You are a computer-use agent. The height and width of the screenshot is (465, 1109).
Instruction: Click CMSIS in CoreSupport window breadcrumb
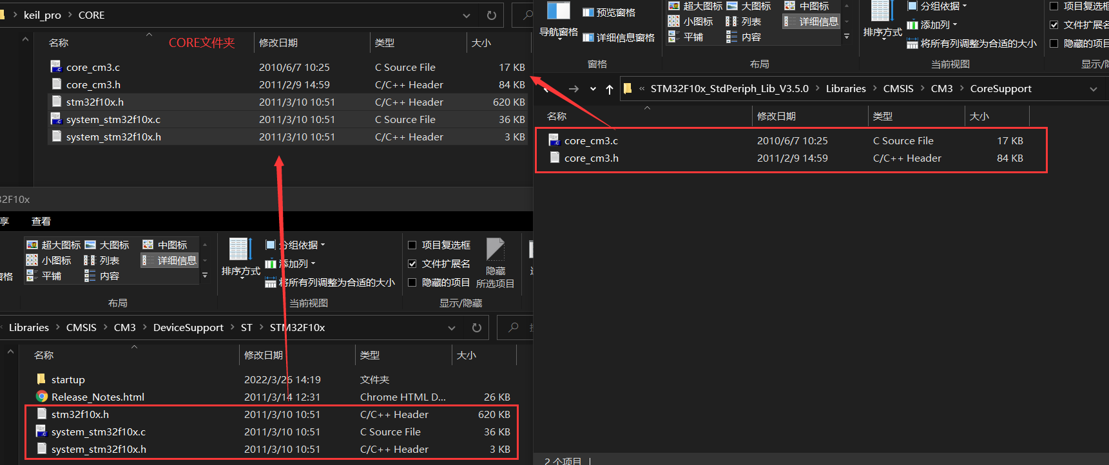tap(898, 89)
